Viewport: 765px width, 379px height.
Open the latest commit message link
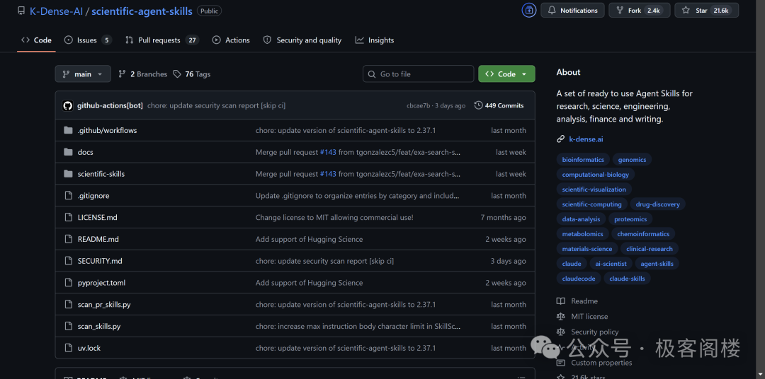[x=217, y=105]
